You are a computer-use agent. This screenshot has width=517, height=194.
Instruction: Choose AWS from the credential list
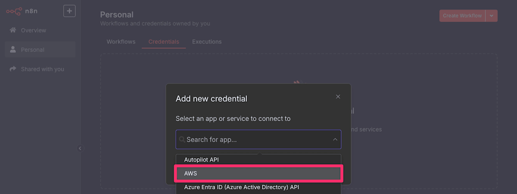coord(258,173)
